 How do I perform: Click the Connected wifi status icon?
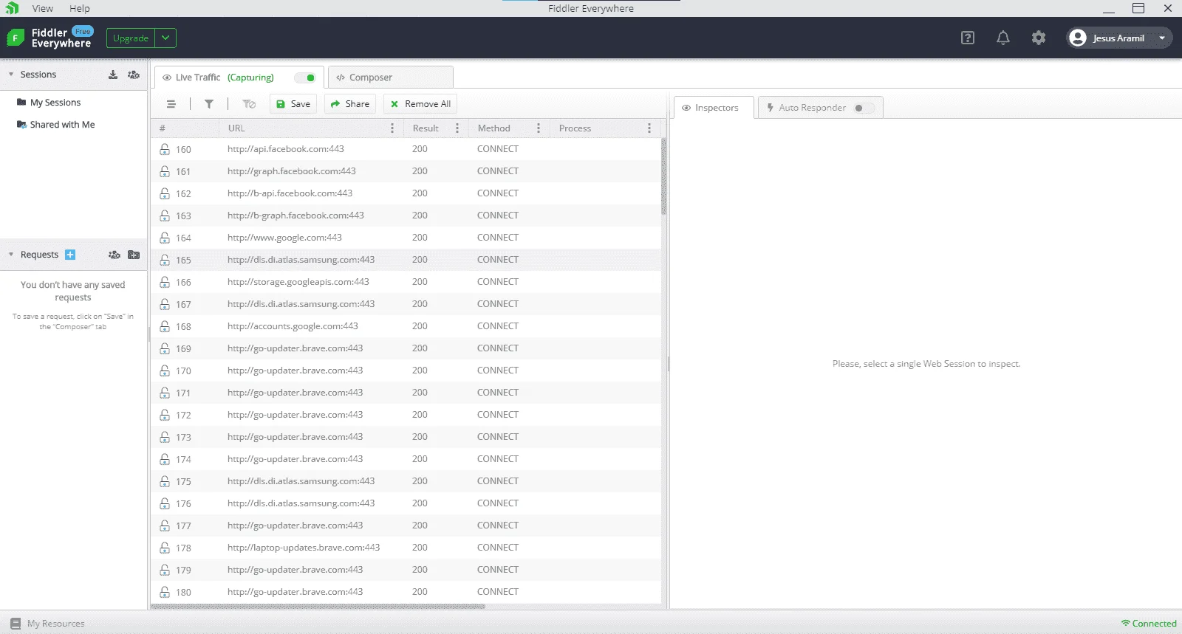[1126, 624]
